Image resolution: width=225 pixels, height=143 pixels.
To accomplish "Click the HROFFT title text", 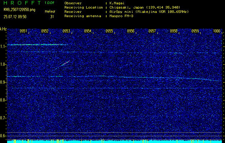I will click(22, 3).
